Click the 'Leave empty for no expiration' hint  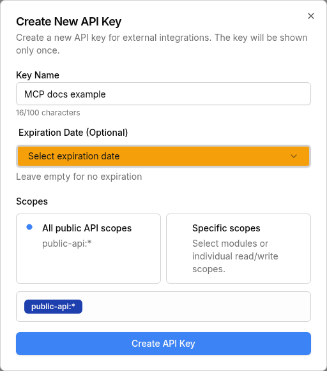(x=79, y=177)
